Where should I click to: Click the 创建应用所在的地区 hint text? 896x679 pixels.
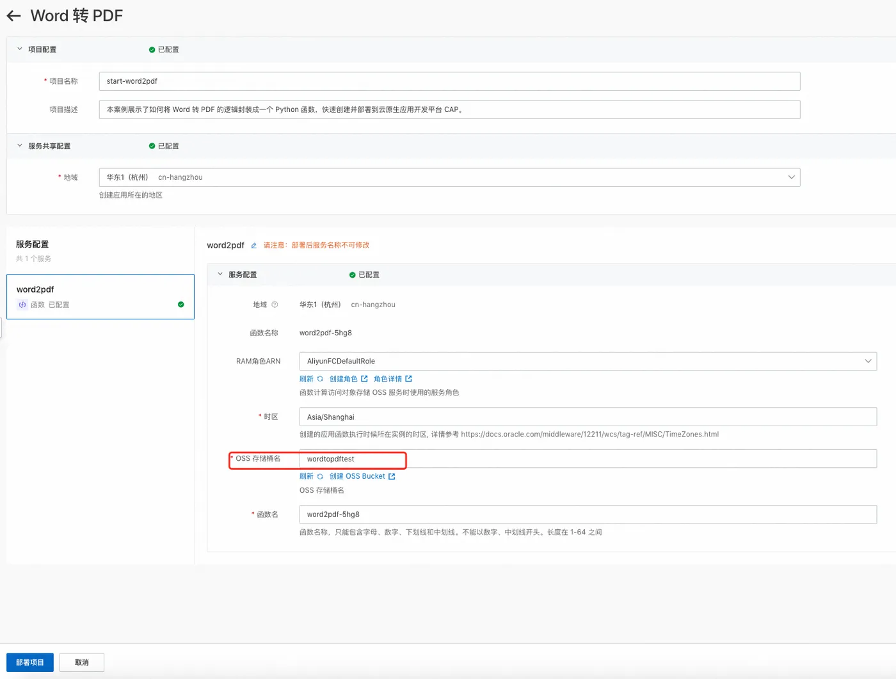[x=131, y=195]
